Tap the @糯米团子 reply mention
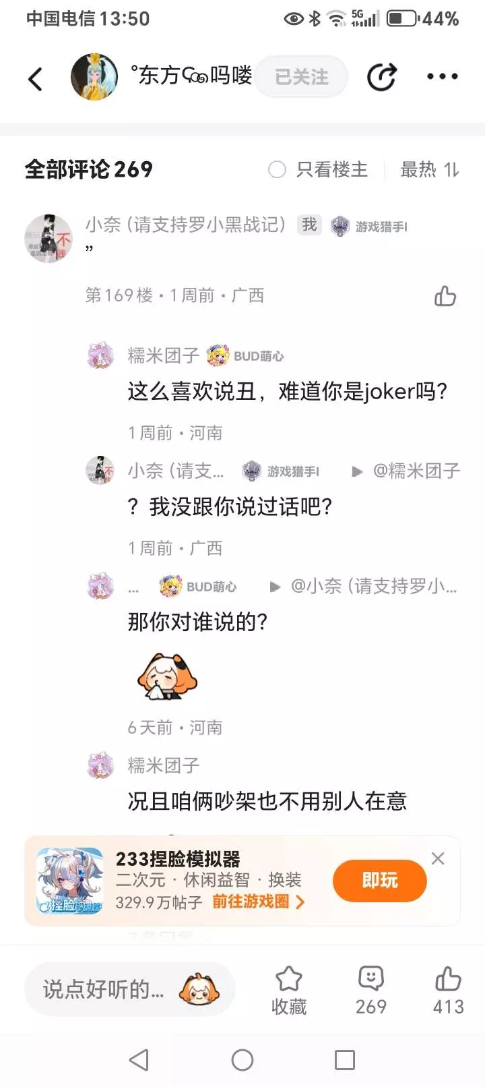Screen dimensions: 485x1087 416,471
